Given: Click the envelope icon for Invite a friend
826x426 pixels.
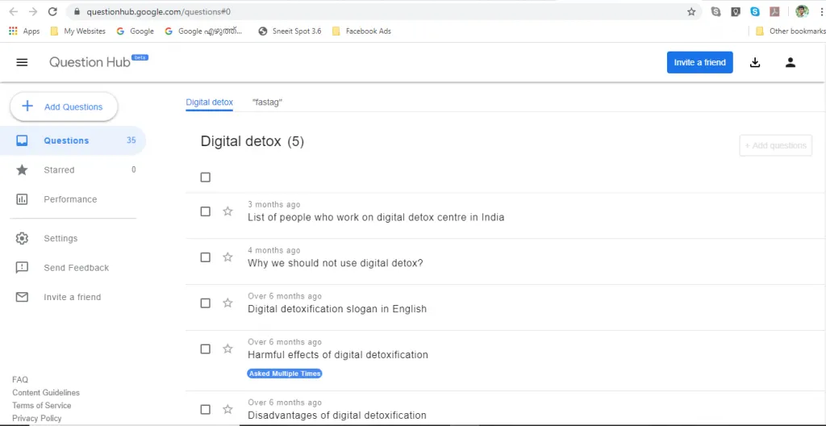Looking at the screenshot, I should point(22,298).
